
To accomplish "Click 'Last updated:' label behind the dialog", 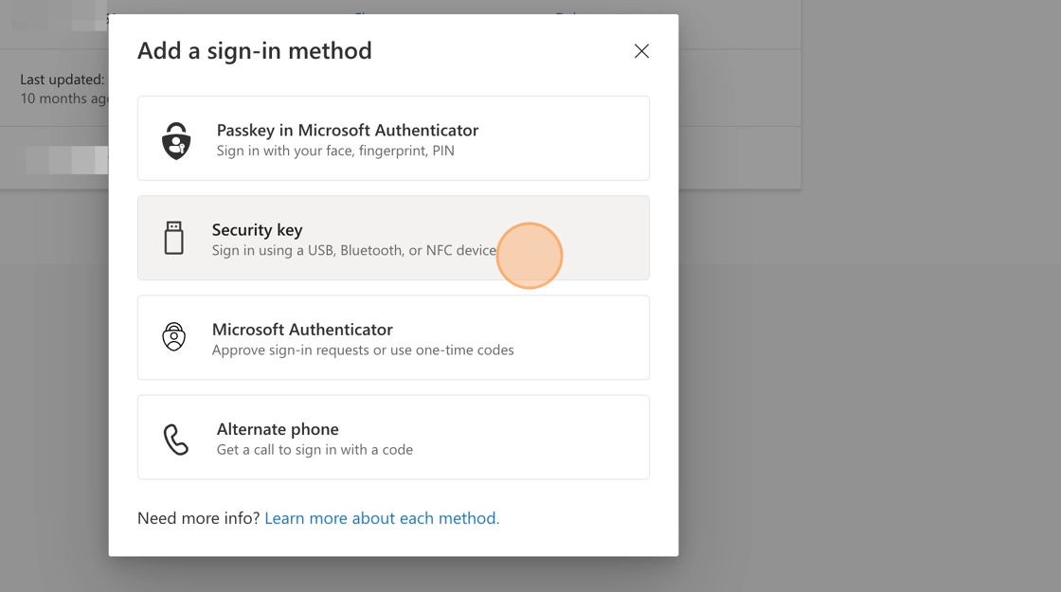I will 63,80.
